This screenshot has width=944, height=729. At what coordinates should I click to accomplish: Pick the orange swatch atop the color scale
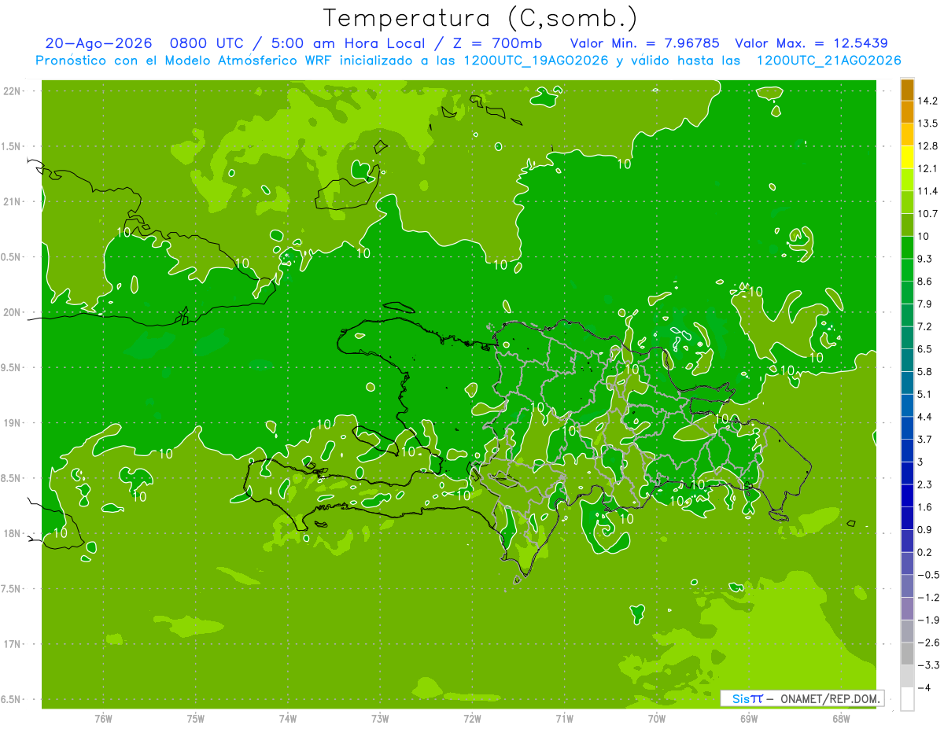[x=907, y=90]
